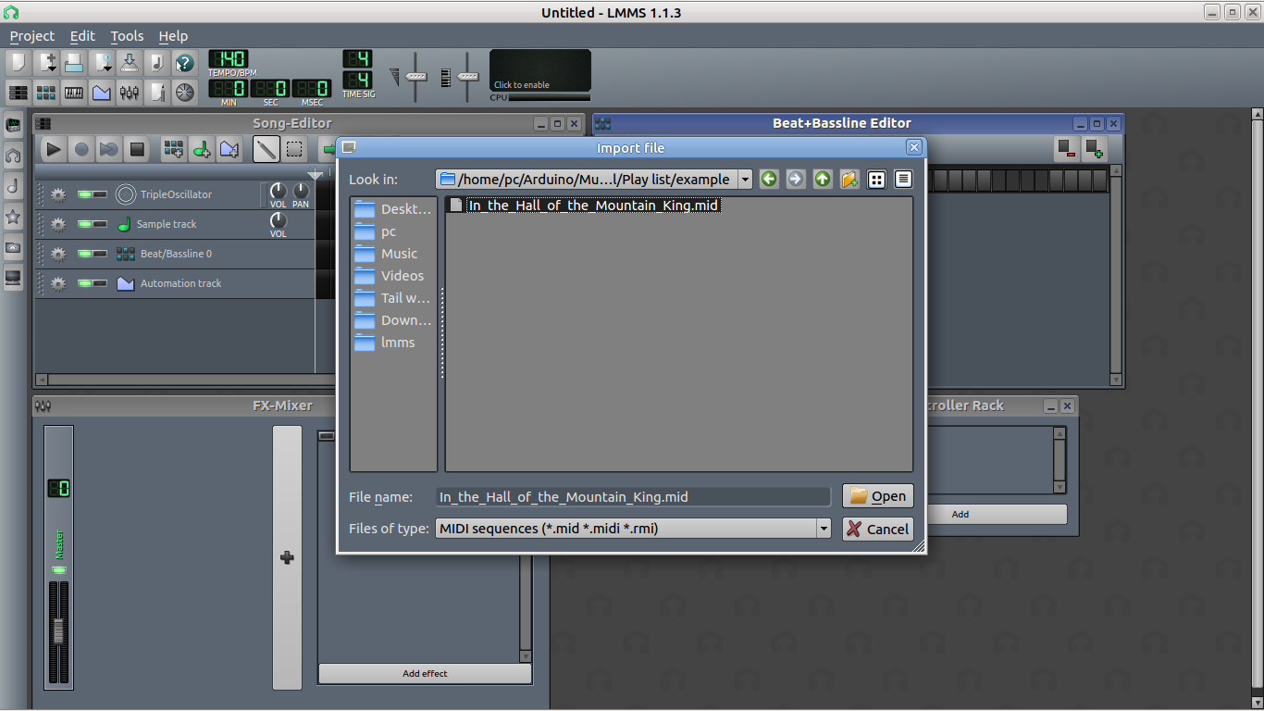Add new FX channel plus button

pos(287,557)
